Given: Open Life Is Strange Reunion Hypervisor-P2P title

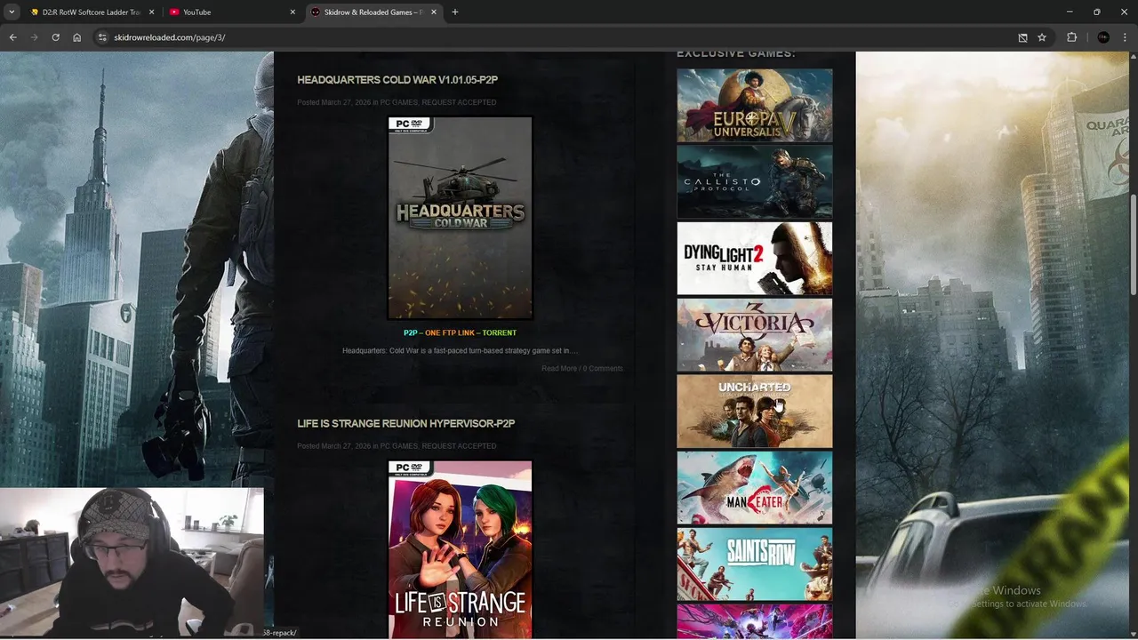Looking at the screenshot, I should (406, 423).
